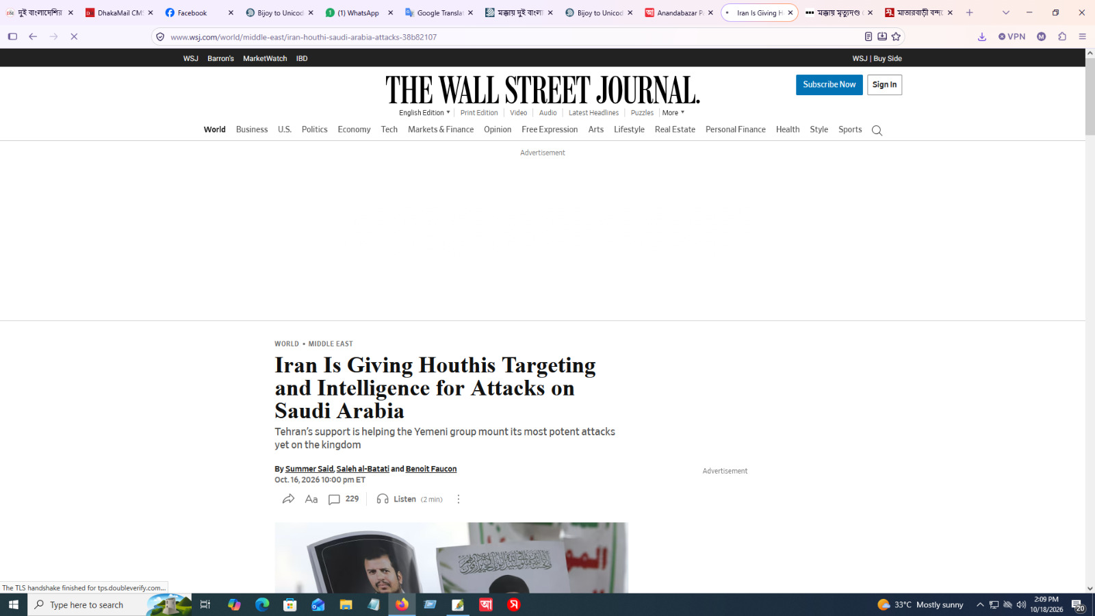Click the Sign In button
Screen dimensions: 1095x616
coord(884,85)
